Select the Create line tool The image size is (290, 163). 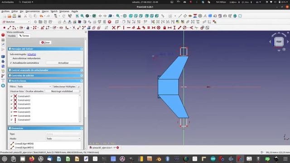(x=9, y=28)
